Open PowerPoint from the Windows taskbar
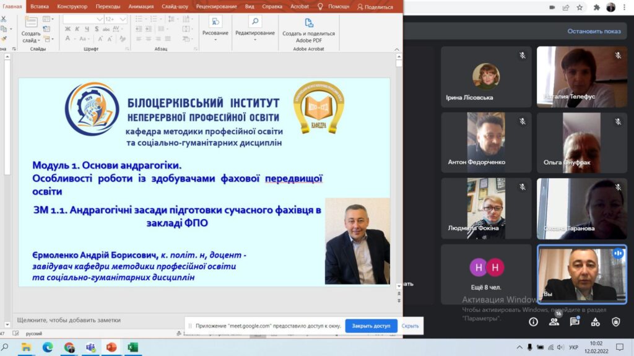This screenshot has width=634, height=356. [111, 347]
